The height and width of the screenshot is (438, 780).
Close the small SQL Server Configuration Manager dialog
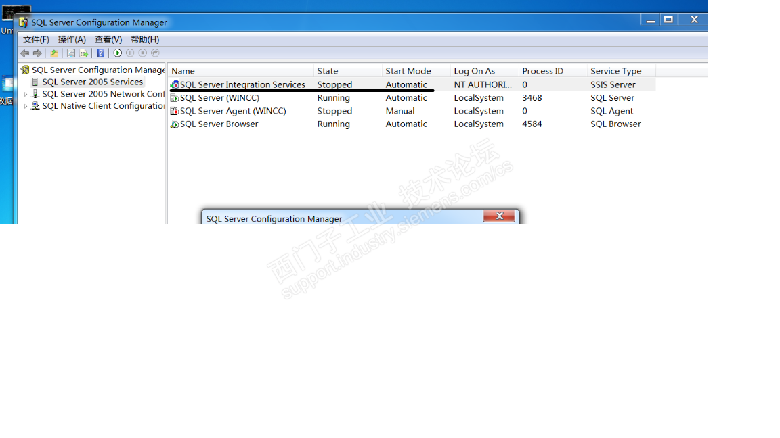click(x=499, y=216)
